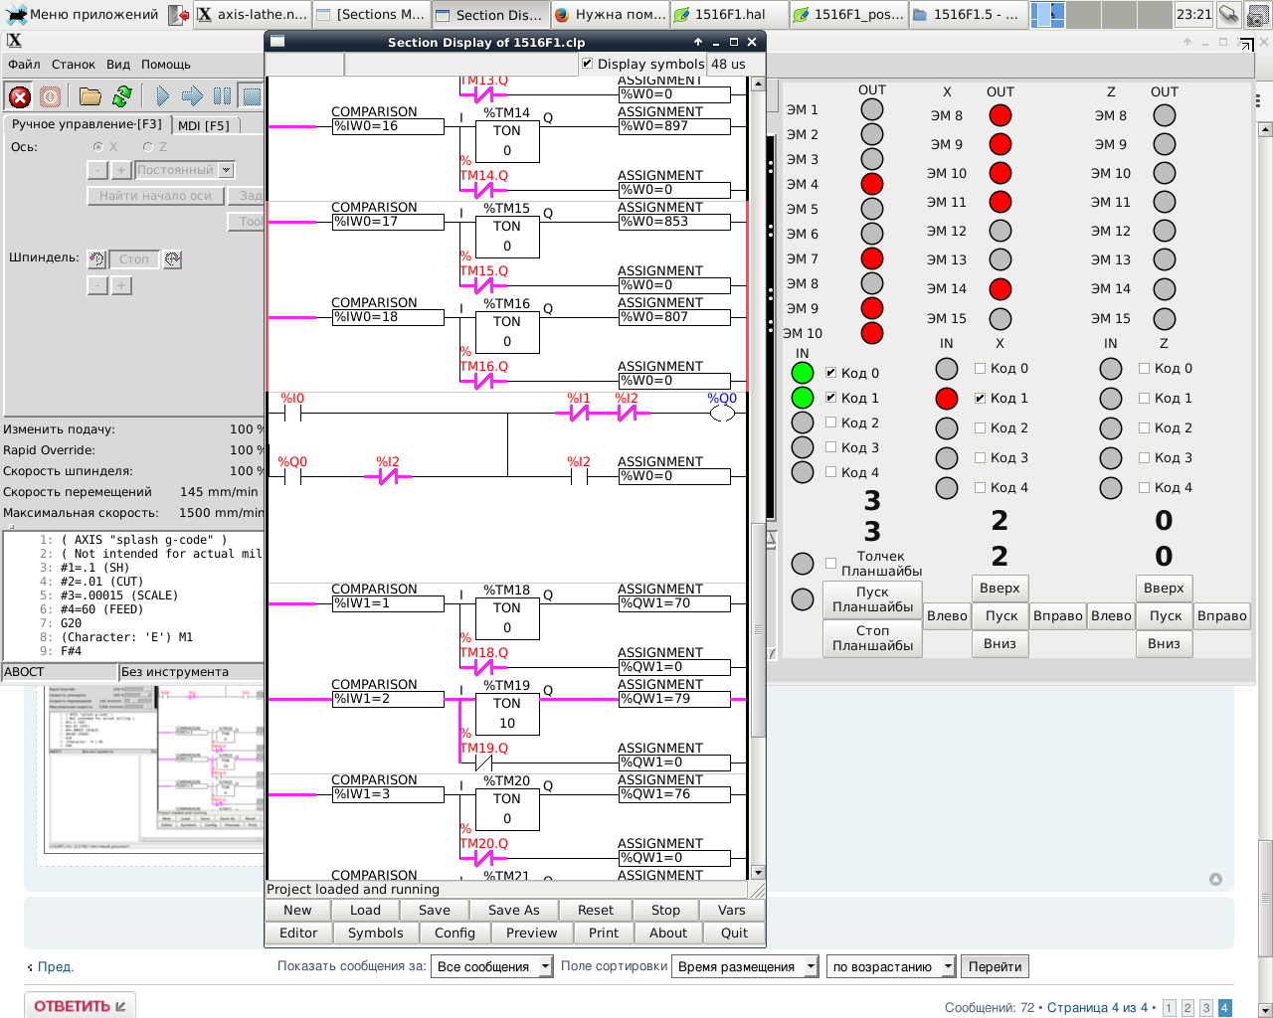Open the Xfce applications menu icon
Image resolution: width=1273 pixels, height=1018 pixels.
tap(15, 14)
